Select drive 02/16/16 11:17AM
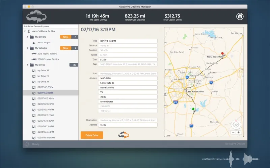This screenshot has width=270, height=168. [x=46, y=115]
